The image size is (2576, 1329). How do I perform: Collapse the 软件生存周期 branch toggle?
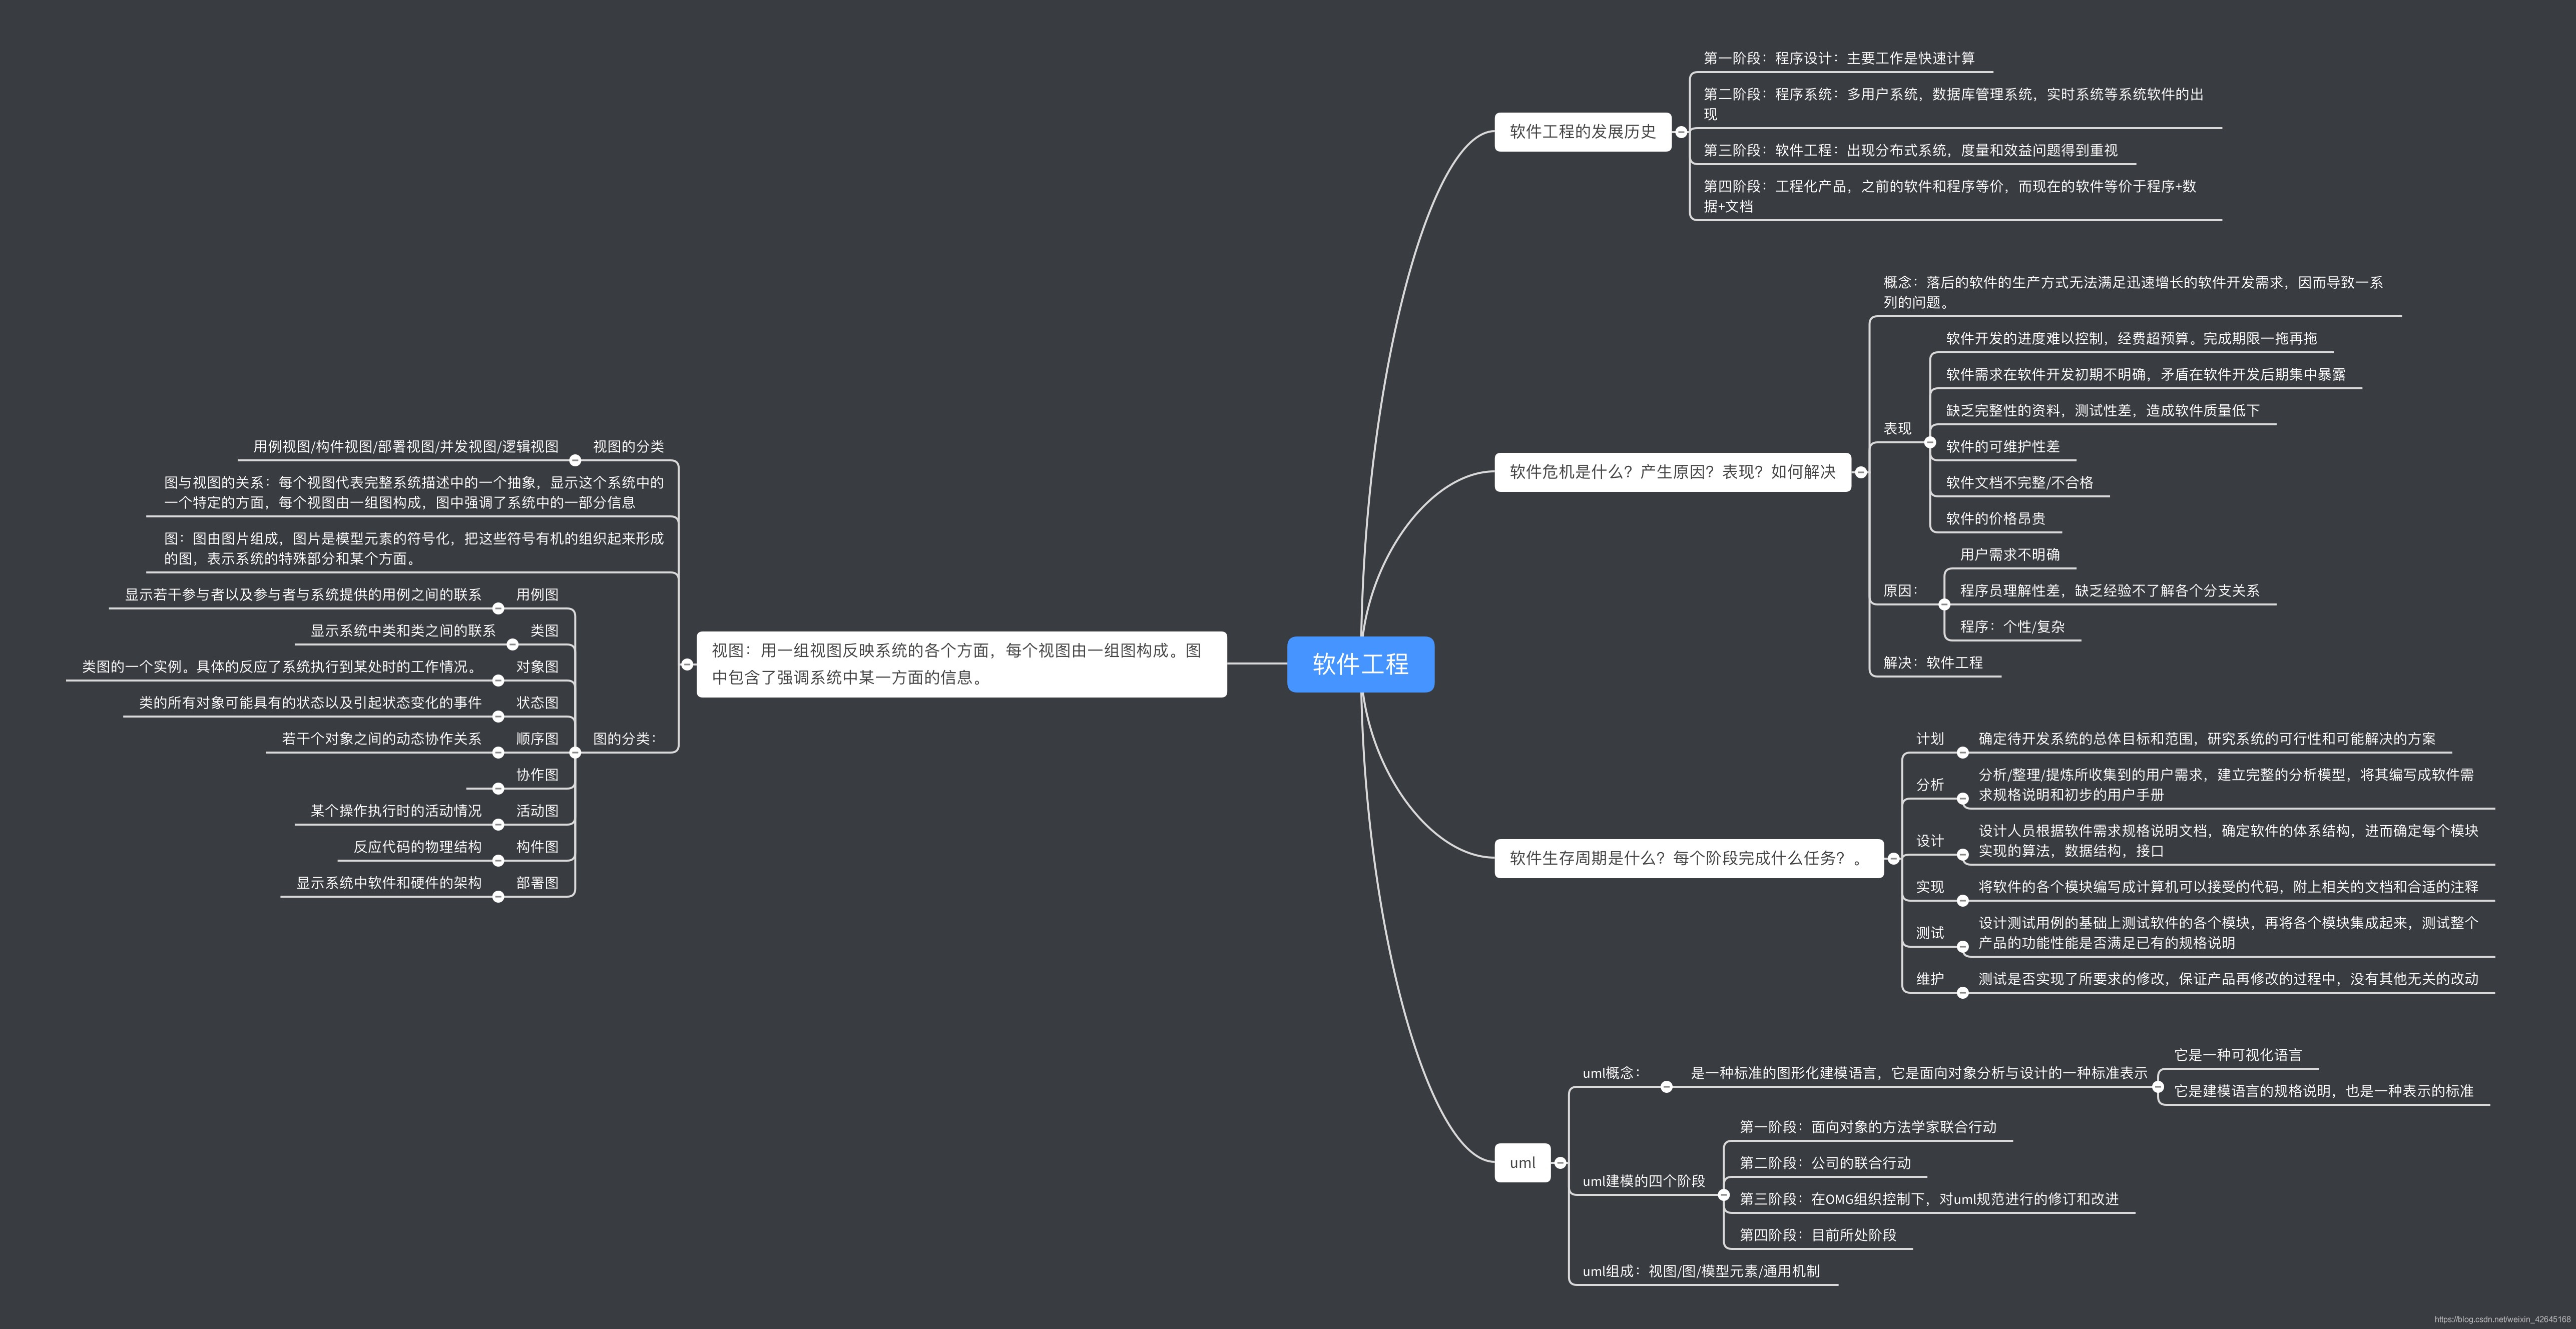(x=1893, y=858)
